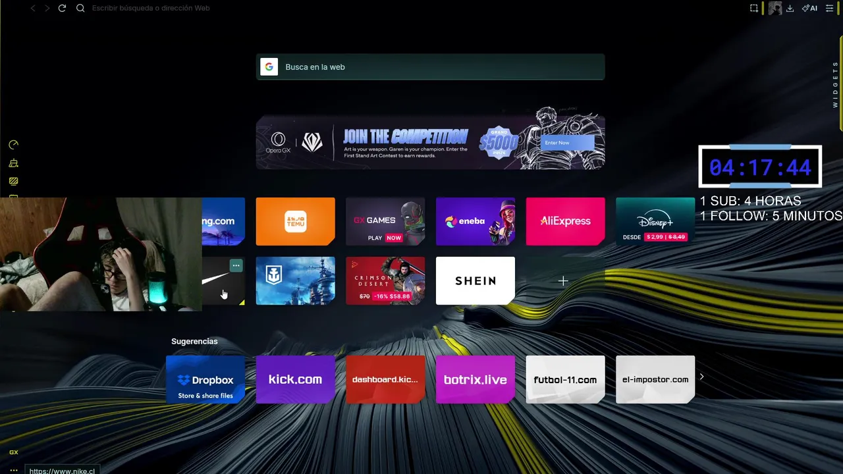Click the 04:17:44 countdown timer overlay
The height and width of the screenshot is (474, 843).
point(760,167)
